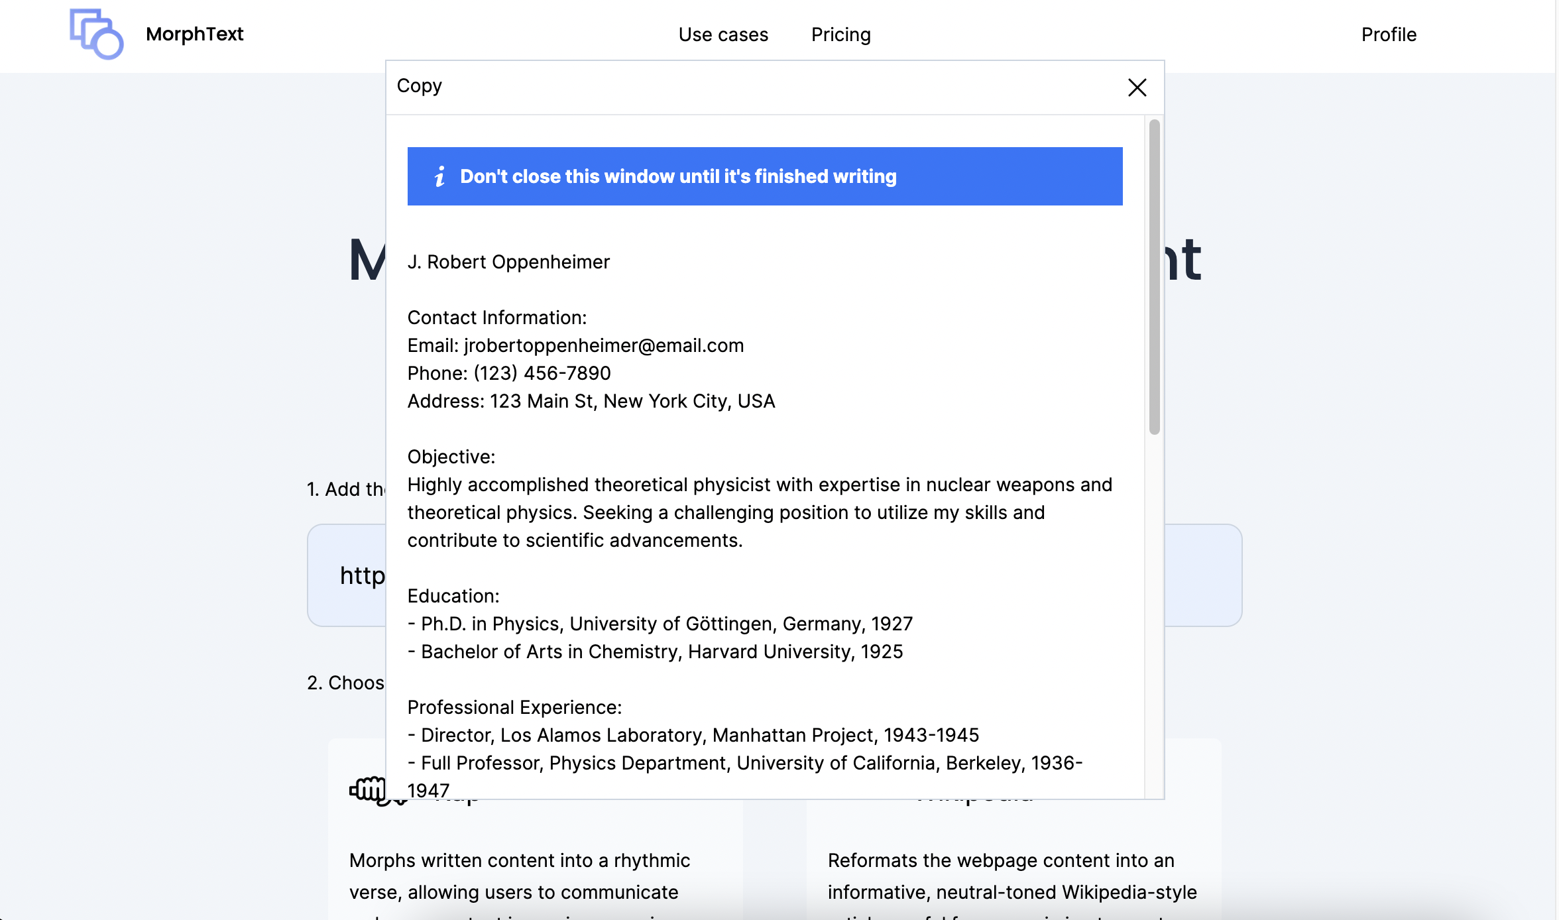Click the Bachelor of Arts Harvard line
This screenshot has height=920, width=1559.
click(x=656, y=652)
